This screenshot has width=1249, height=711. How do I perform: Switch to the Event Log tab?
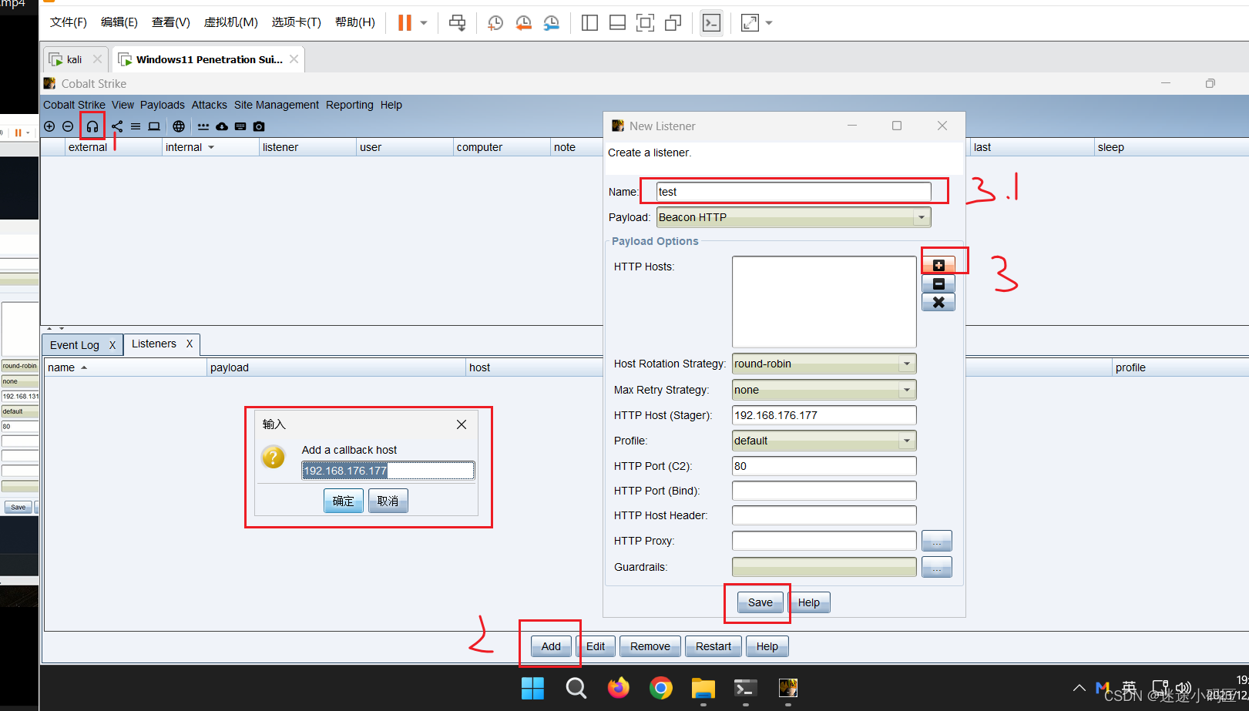click(75, 345)
